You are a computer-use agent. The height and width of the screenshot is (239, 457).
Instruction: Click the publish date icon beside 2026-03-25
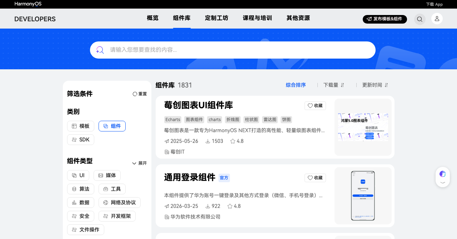tap(167, 206)
